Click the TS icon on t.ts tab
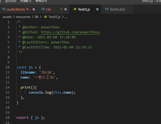Image resolution: width=161 pixels, height=124 pixels. click(43, 9)
